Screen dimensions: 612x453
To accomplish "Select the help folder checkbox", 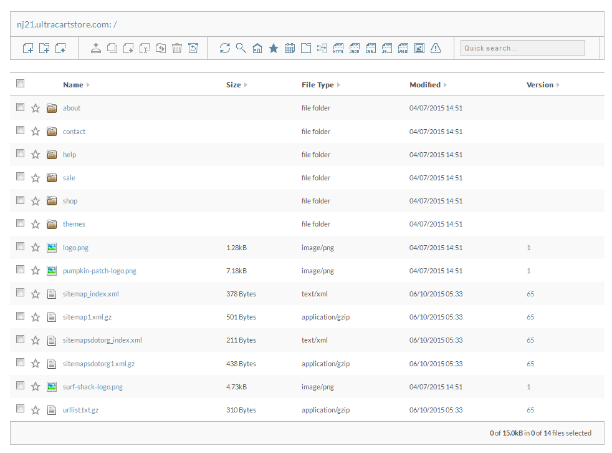I will pyautogui.click(x=21, y=153).
